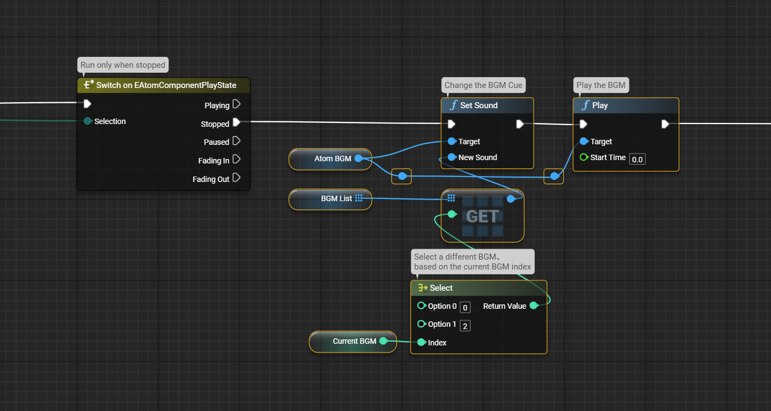Select the Switch on EAtomComponentPlayState node header
The image size is (771, 411).
coord(164,85)
